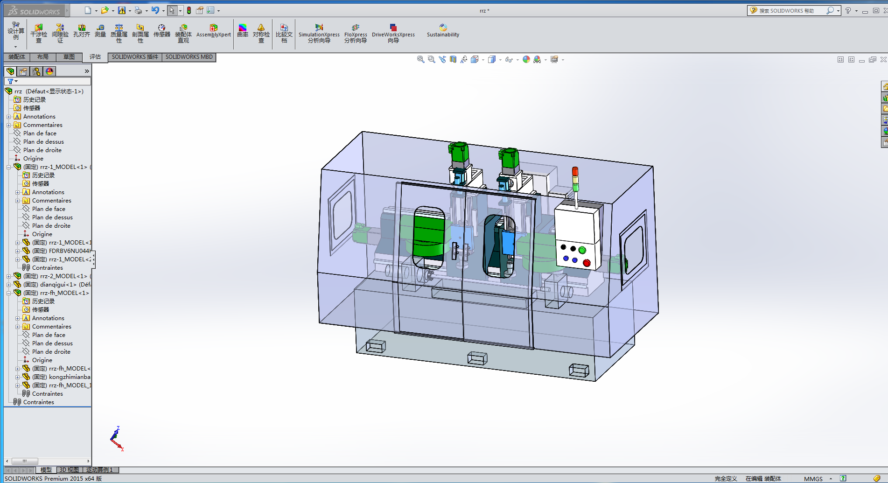Open the 运动算例1 motion study tab
The height and width of the screenshot is (483, 888).
pos(99,470)
